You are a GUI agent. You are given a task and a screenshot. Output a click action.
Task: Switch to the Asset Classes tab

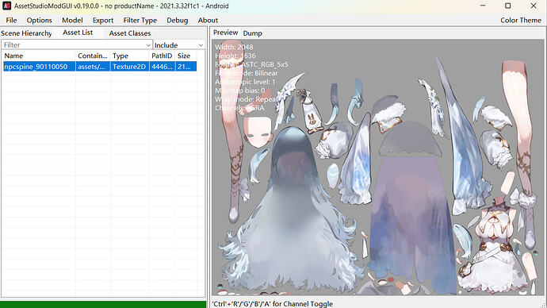pos(130,33)
